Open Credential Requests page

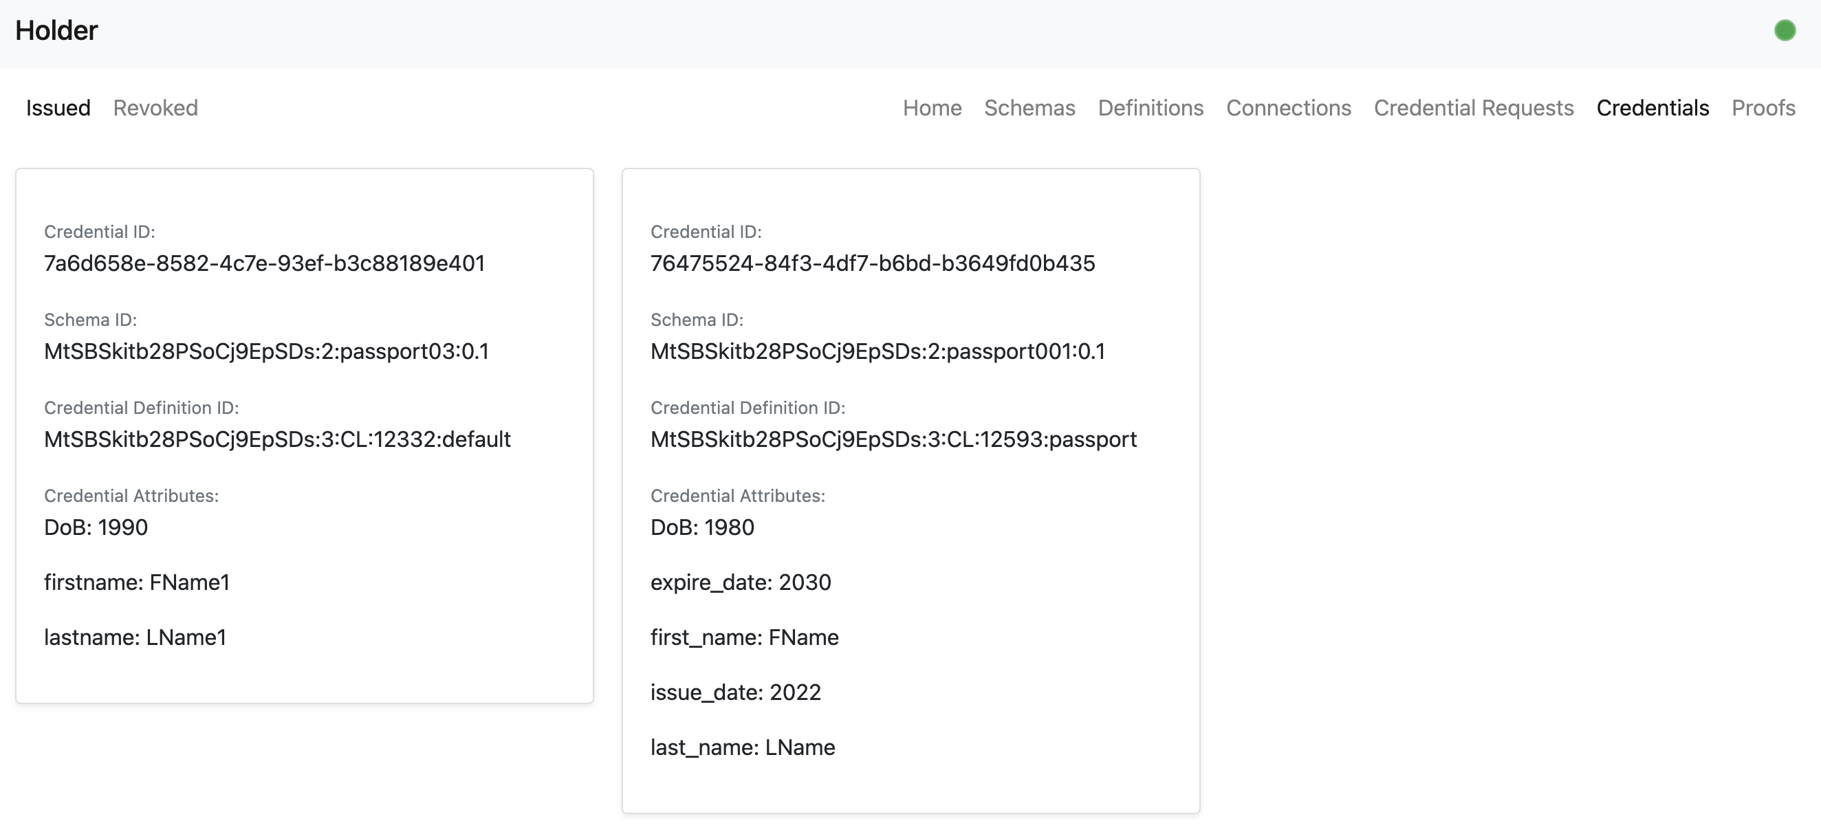1473,107
